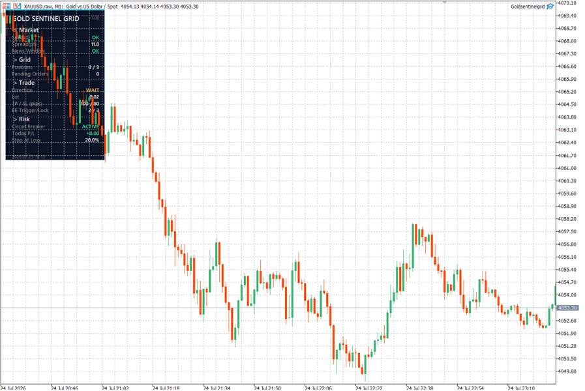Expand the > Risk section header

(x=22, y=119)
